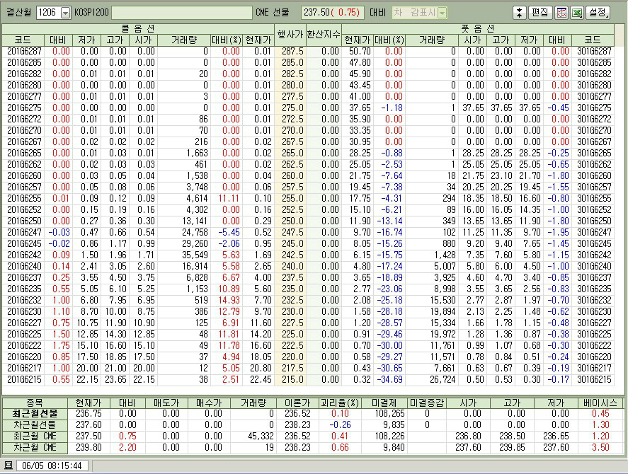Viewport: 628px width, 474px height.
Task: Click the empty field next to KOSPI200
Action: 181,13
